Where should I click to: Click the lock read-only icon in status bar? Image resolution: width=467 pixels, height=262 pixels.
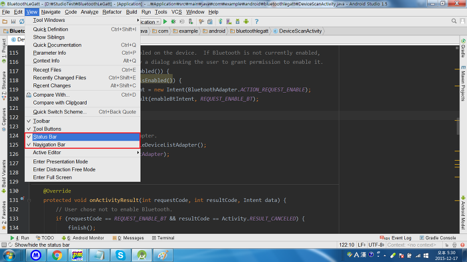pos(446,245)
